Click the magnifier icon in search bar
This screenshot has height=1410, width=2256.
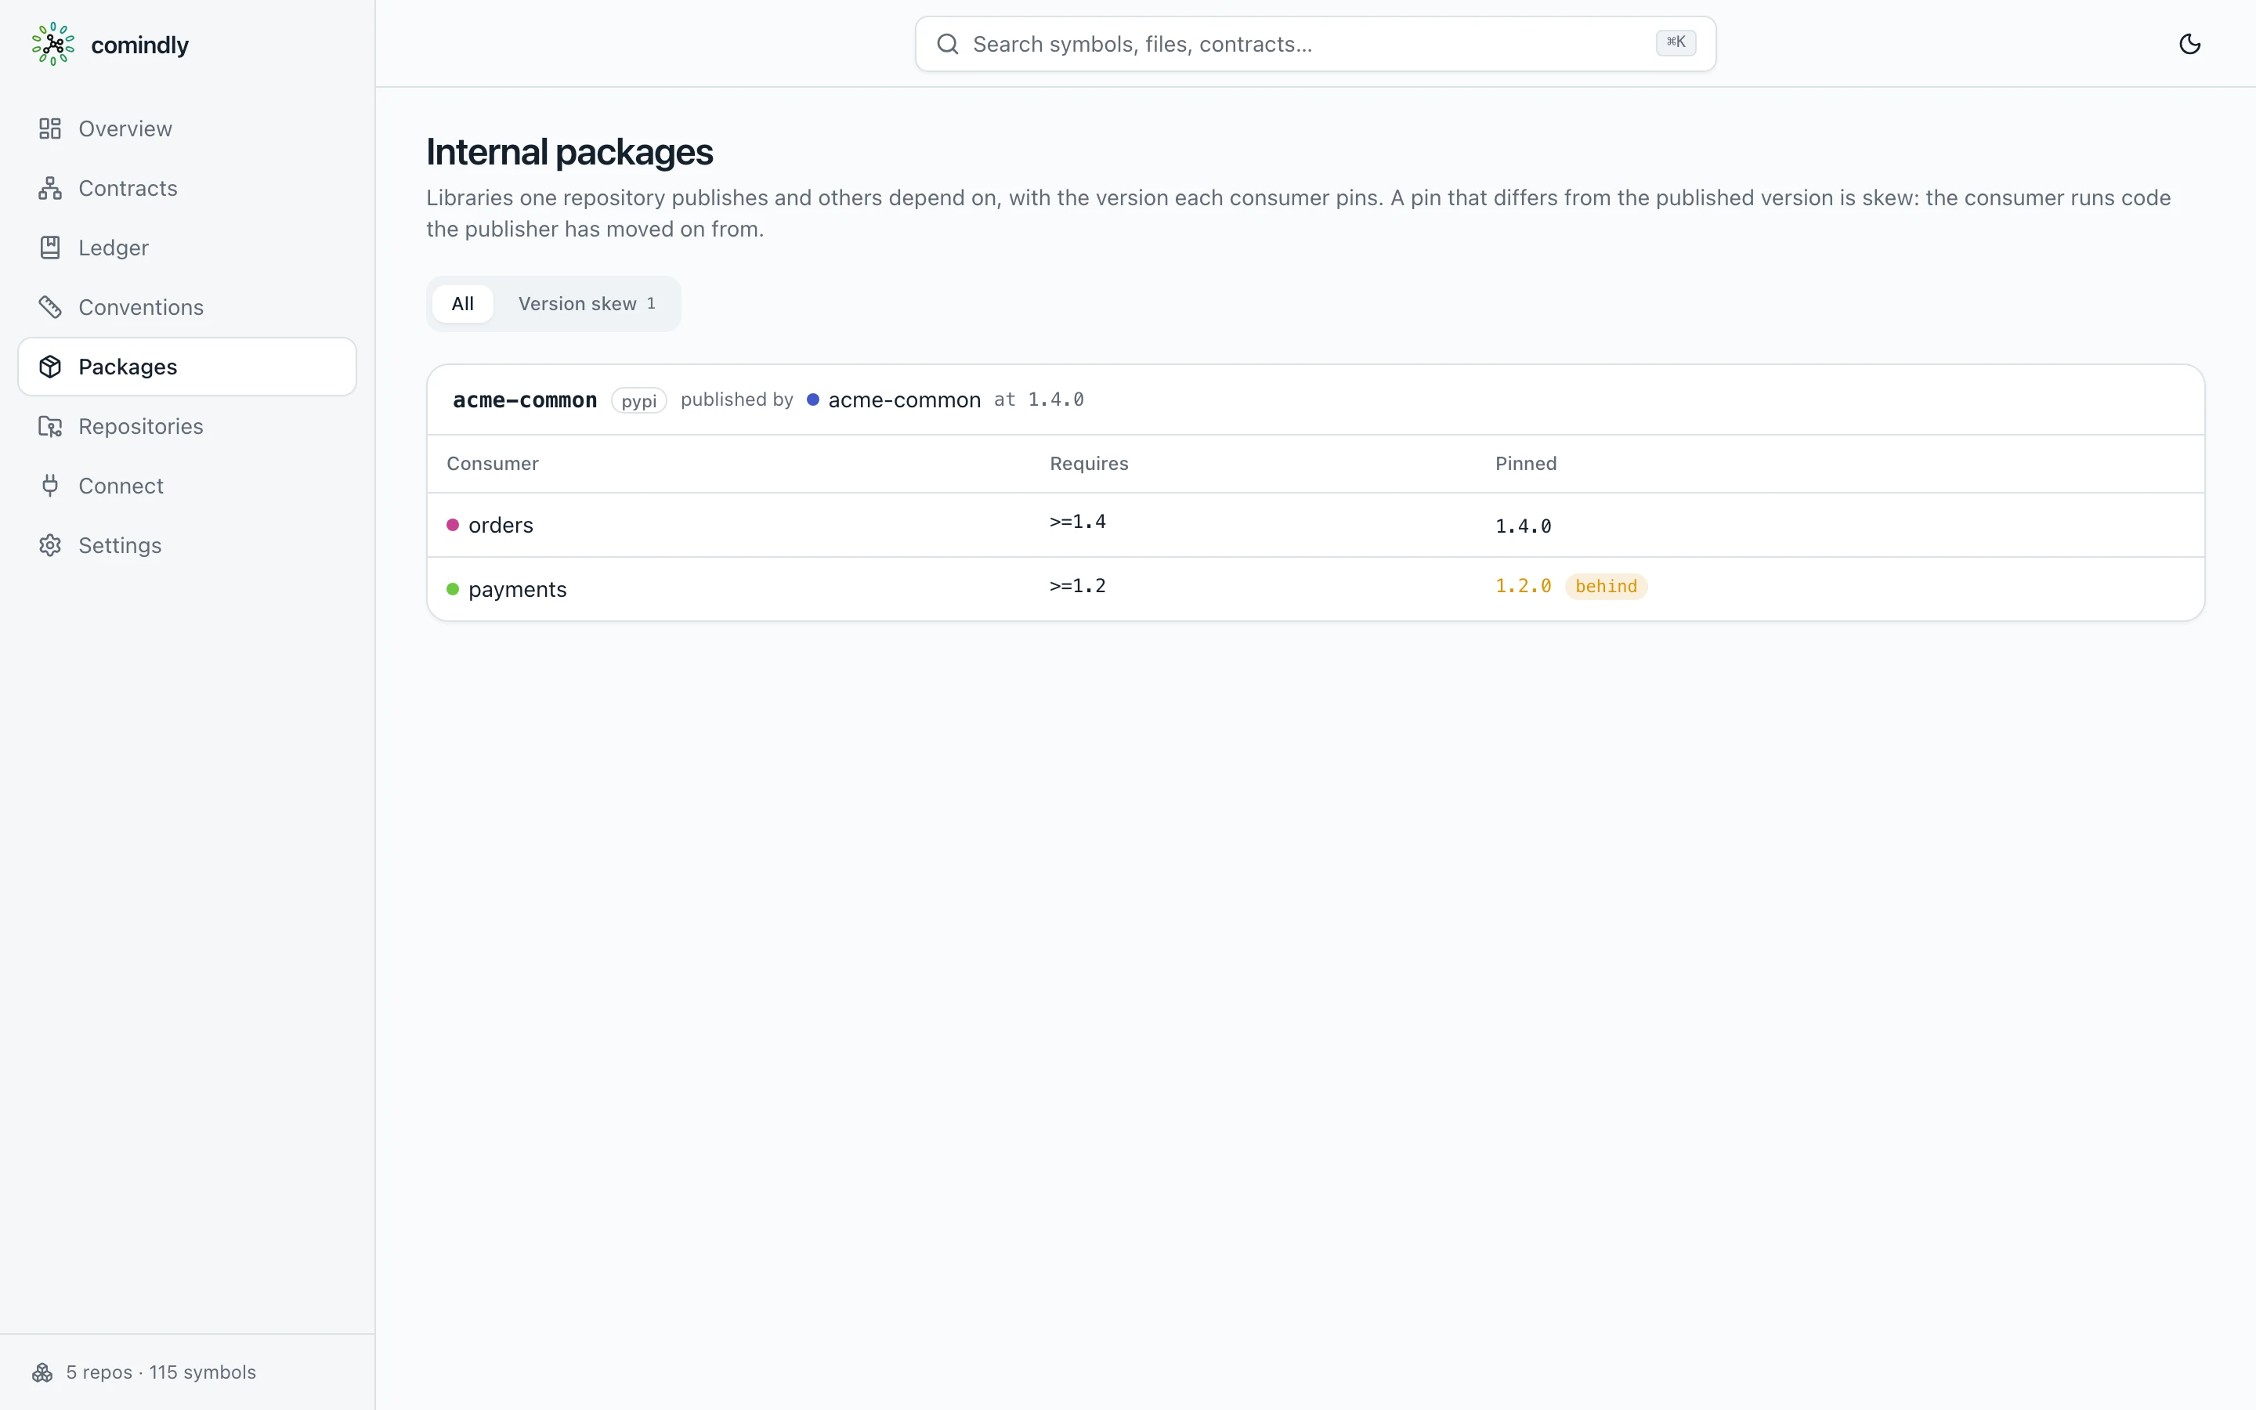click(948, 44)
